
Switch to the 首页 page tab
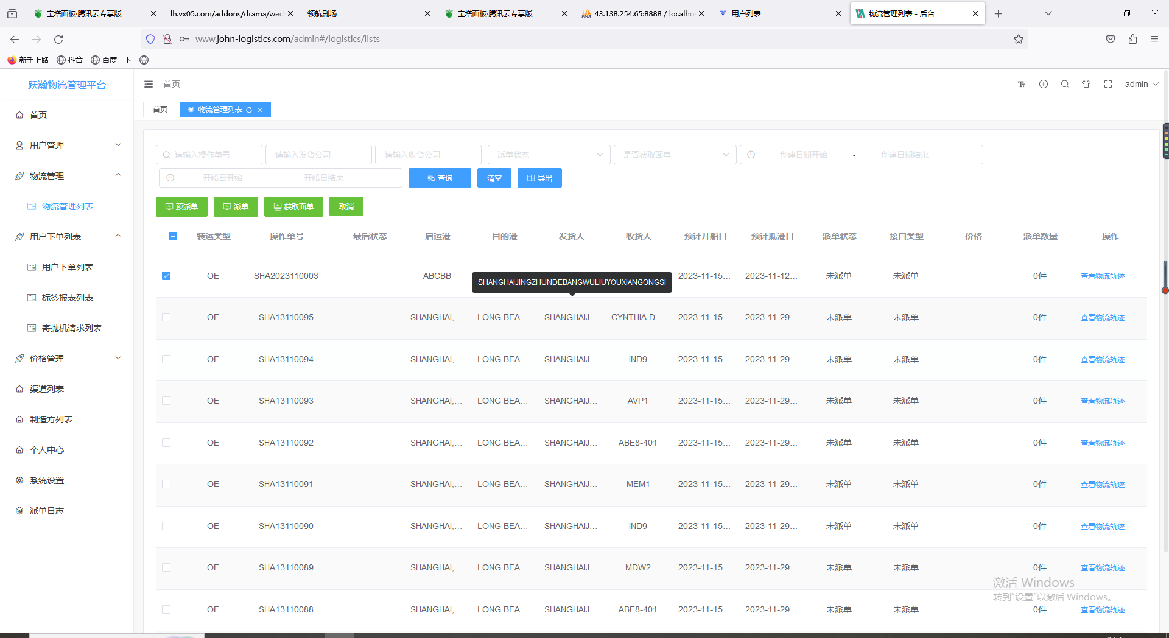coord(160,110)
